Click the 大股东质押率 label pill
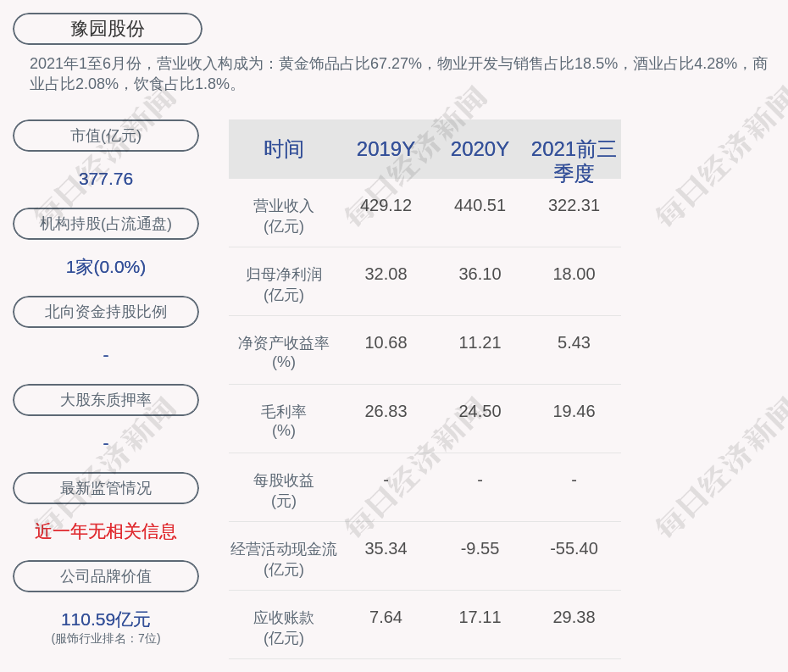Viewport: 788px width, 672px height. (x=106, y=400)
